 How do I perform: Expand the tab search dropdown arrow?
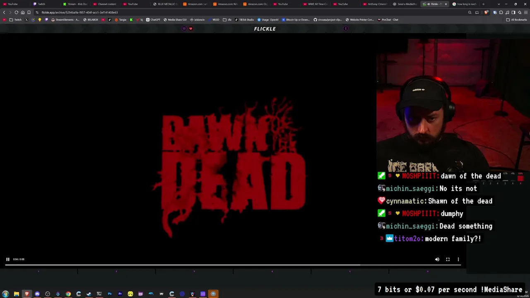(499, 4)
